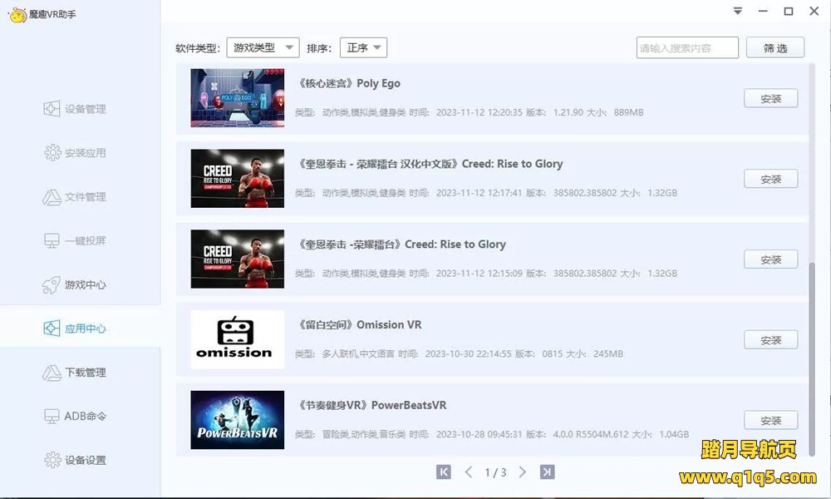Click the 筛选 filter button
Screen dimensions: 831x499
775,47
